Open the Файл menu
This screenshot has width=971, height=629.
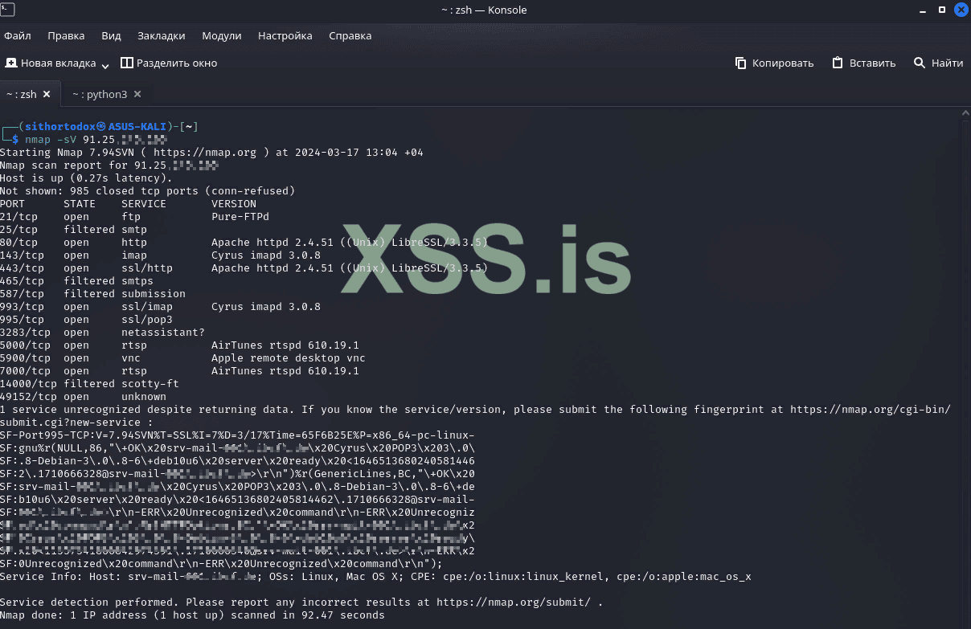tap(18, 36)
